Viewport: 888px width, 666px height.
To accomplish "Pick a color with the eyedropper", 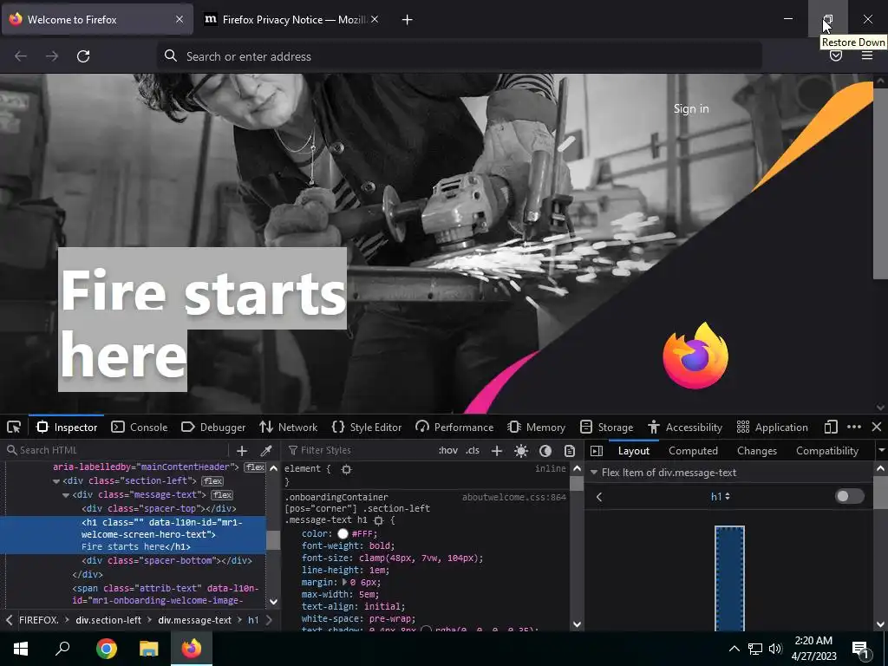I will (265, 450).
